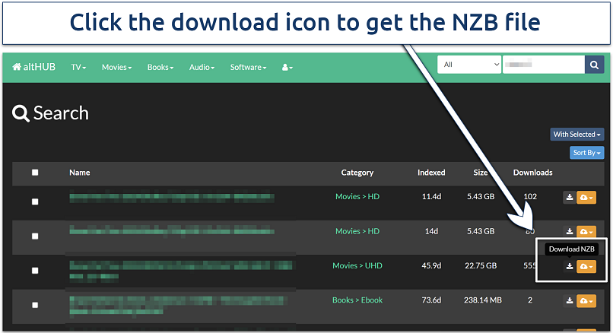Expand the With Selected dropdown
Screen dimensions: 613x333
click(576, 135)
